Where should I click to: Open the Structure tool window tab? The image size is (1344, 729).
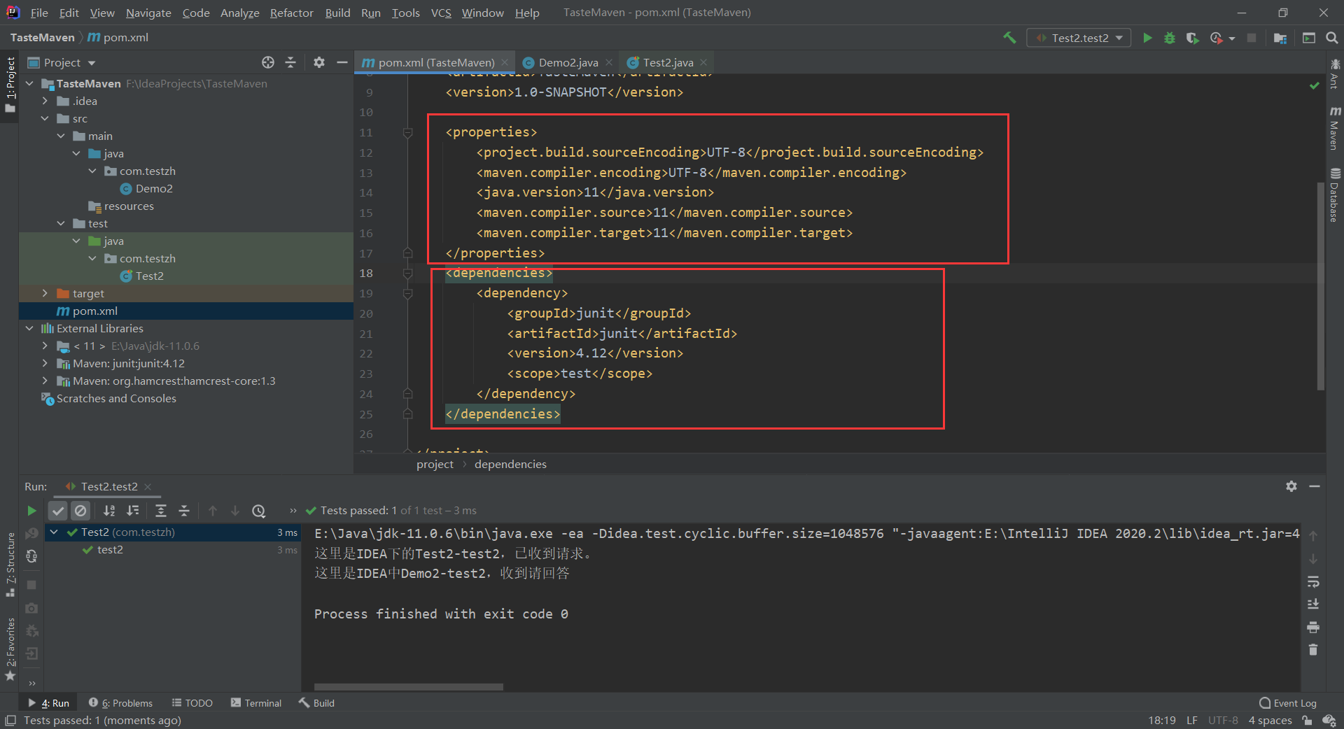pyautogui.click(x=10, y=565)
